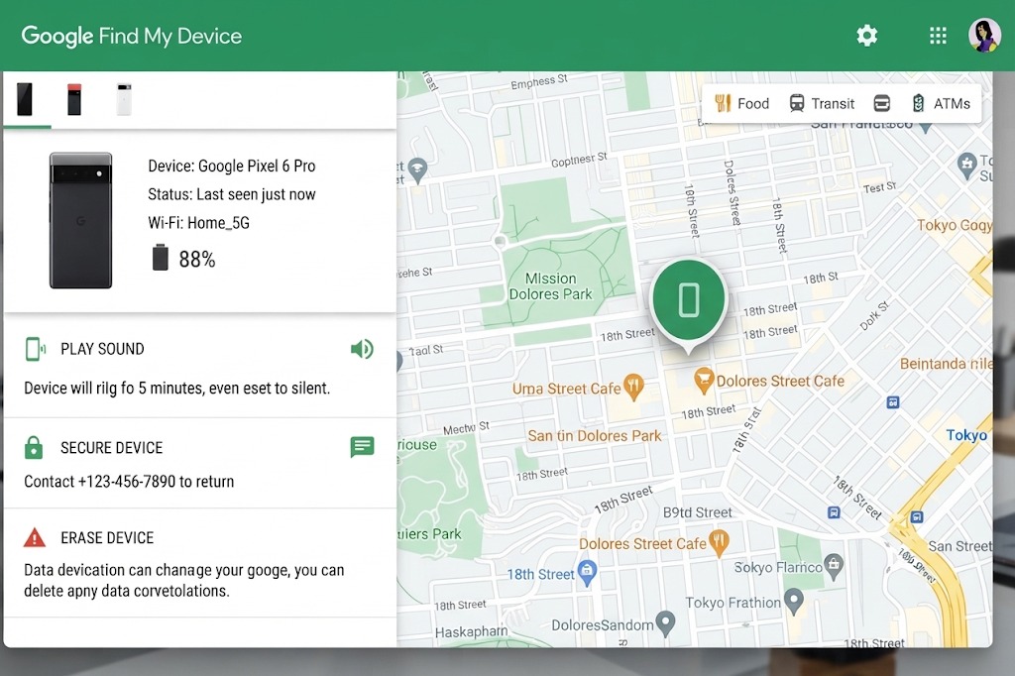Click the Beintanda map label
Viewport: 1015px width, 676px height.
(x=946, y=363)
